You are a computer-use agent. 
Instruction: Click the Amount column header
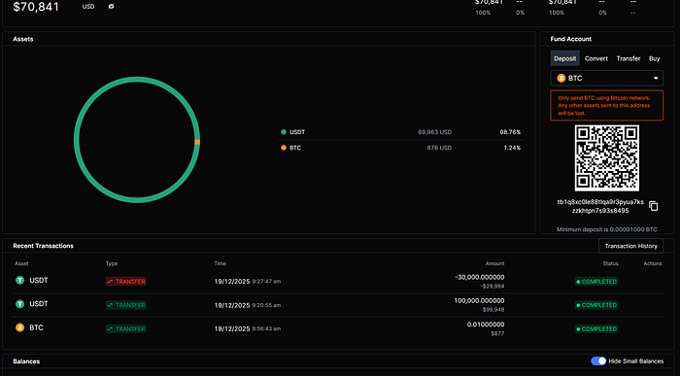(494, 263)
